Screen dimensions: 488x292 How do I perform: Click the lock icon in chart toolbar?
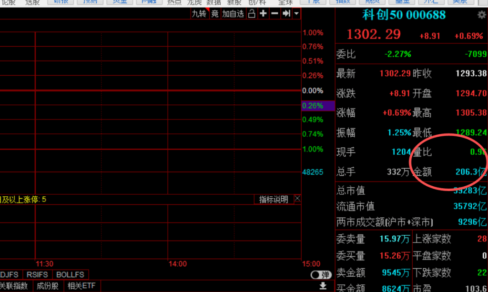(252, 13)
